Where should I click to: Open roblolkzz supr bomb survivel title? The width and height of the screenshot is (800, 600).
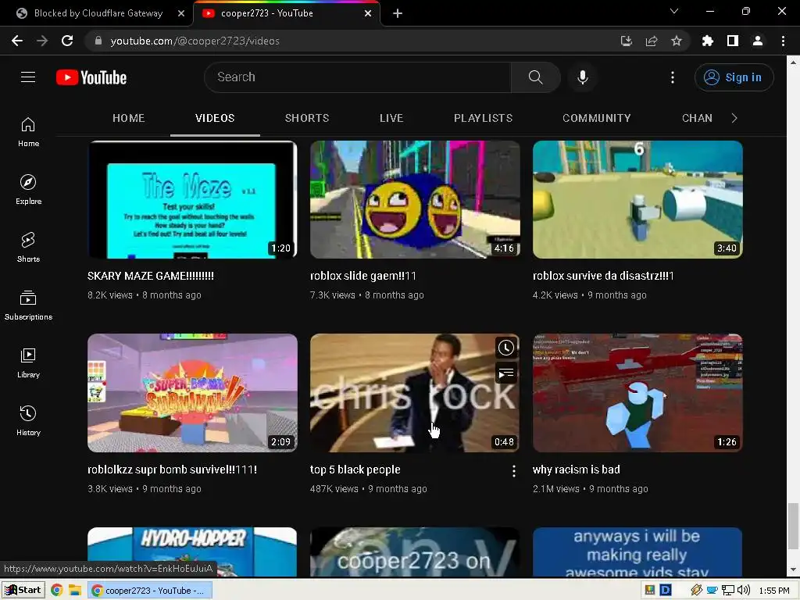coord(172,470)
